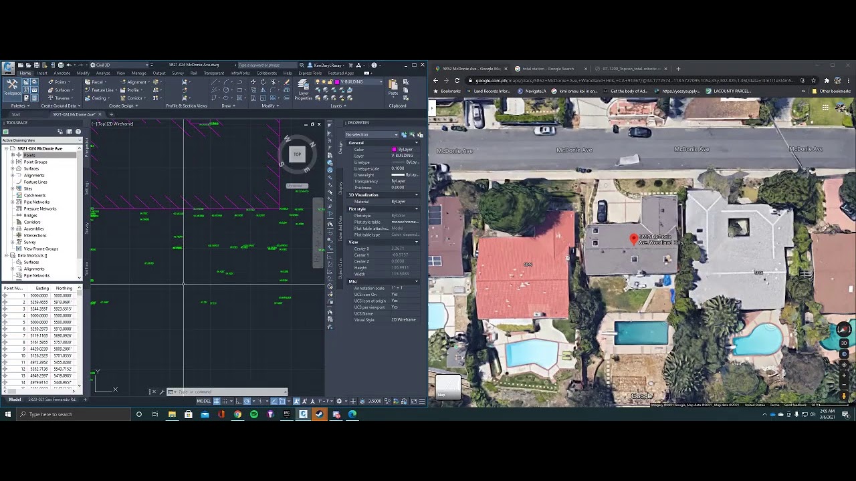This screenshot has height=481, width=856.
Task: Click the Undo arrow in quick access toolbar
Action: (x=69, y=65)
